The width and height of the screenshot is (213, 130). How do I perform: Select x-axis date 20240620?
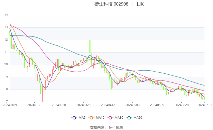click(181, 105)
